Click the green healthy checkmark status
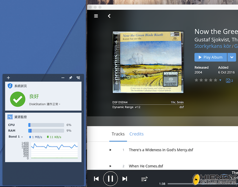 [18, 99]
